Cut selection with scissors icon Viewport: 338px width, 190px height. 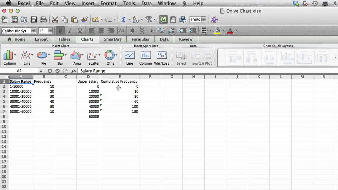[x=55, y=20]
